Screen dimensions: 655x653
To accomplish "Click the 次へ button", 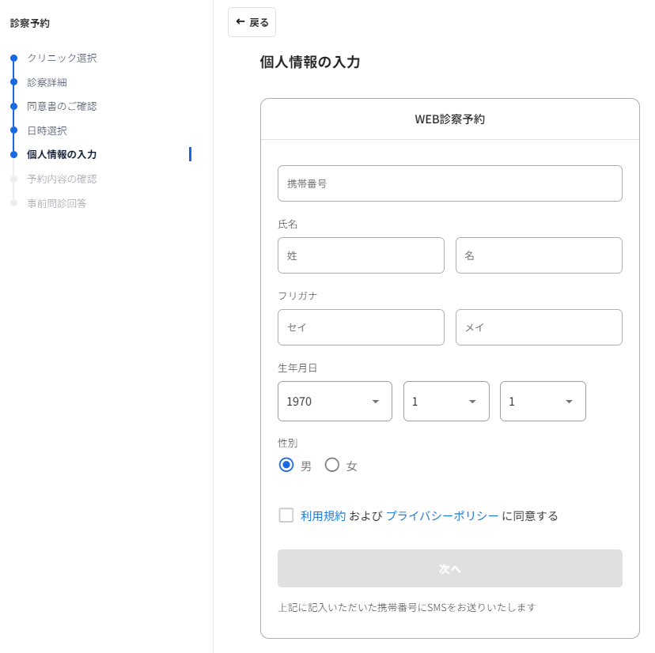I will click(x=450, y=568).
